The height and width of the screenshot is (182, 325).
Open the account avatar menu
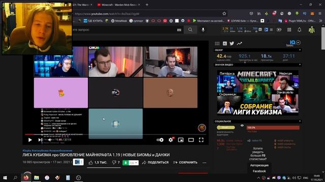311,30
